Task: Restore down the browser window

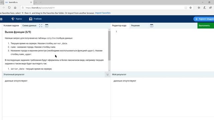Action: (209, 2)
